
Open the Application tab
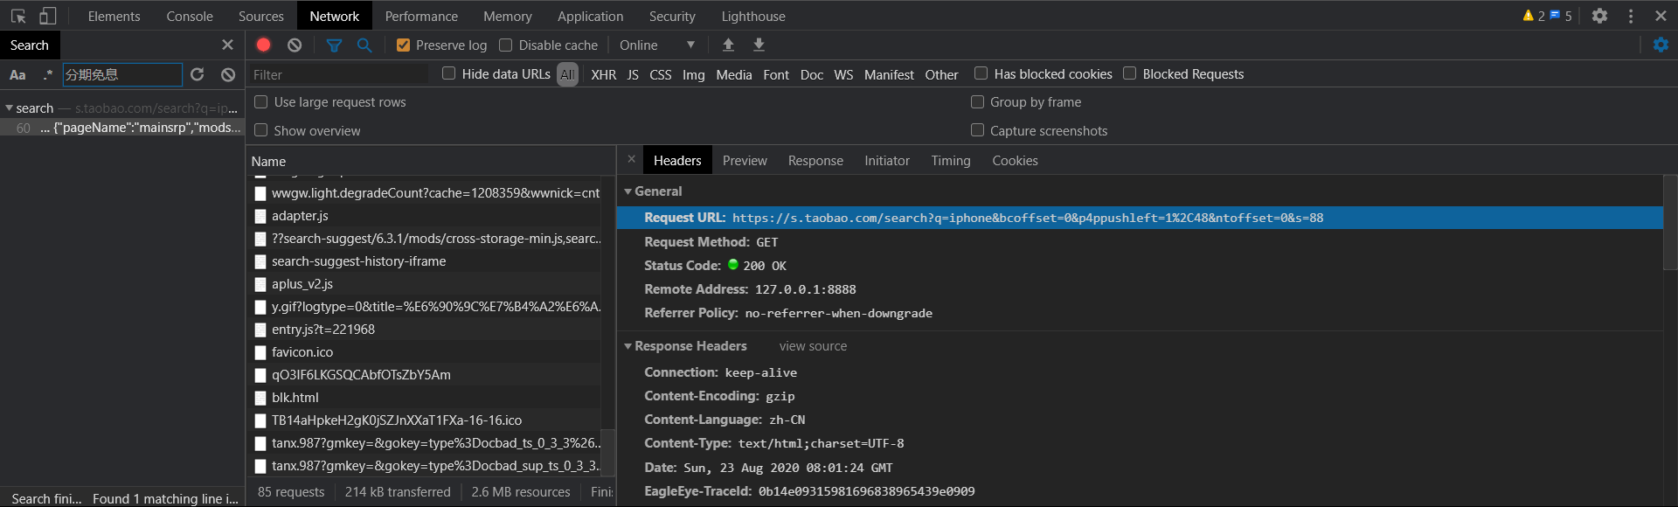point(590,16)
